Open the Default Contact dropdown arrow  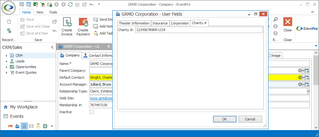tap(303, 77)
